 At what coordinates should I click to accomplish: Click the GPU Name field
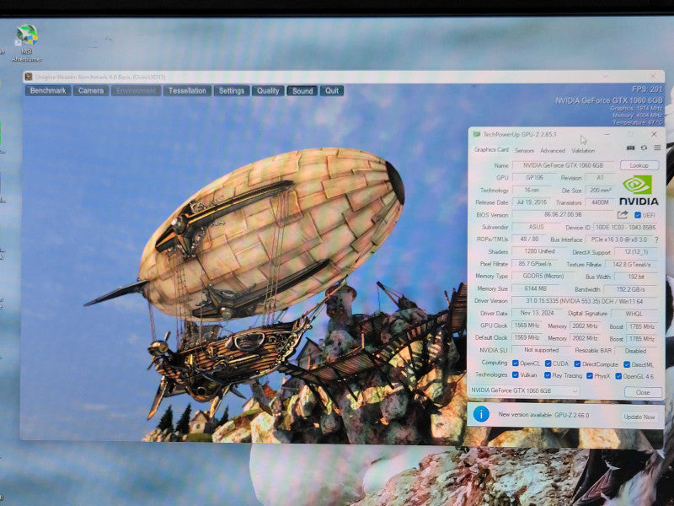tap(563, 165)
